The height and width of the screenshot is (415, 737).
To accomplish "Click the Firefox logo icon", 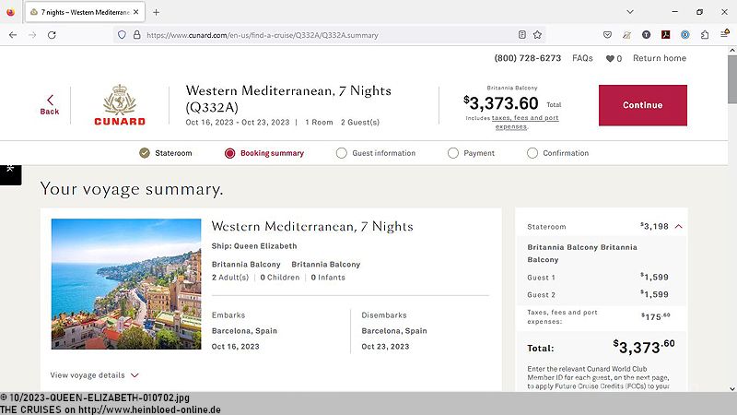I will tap(10, 12).
